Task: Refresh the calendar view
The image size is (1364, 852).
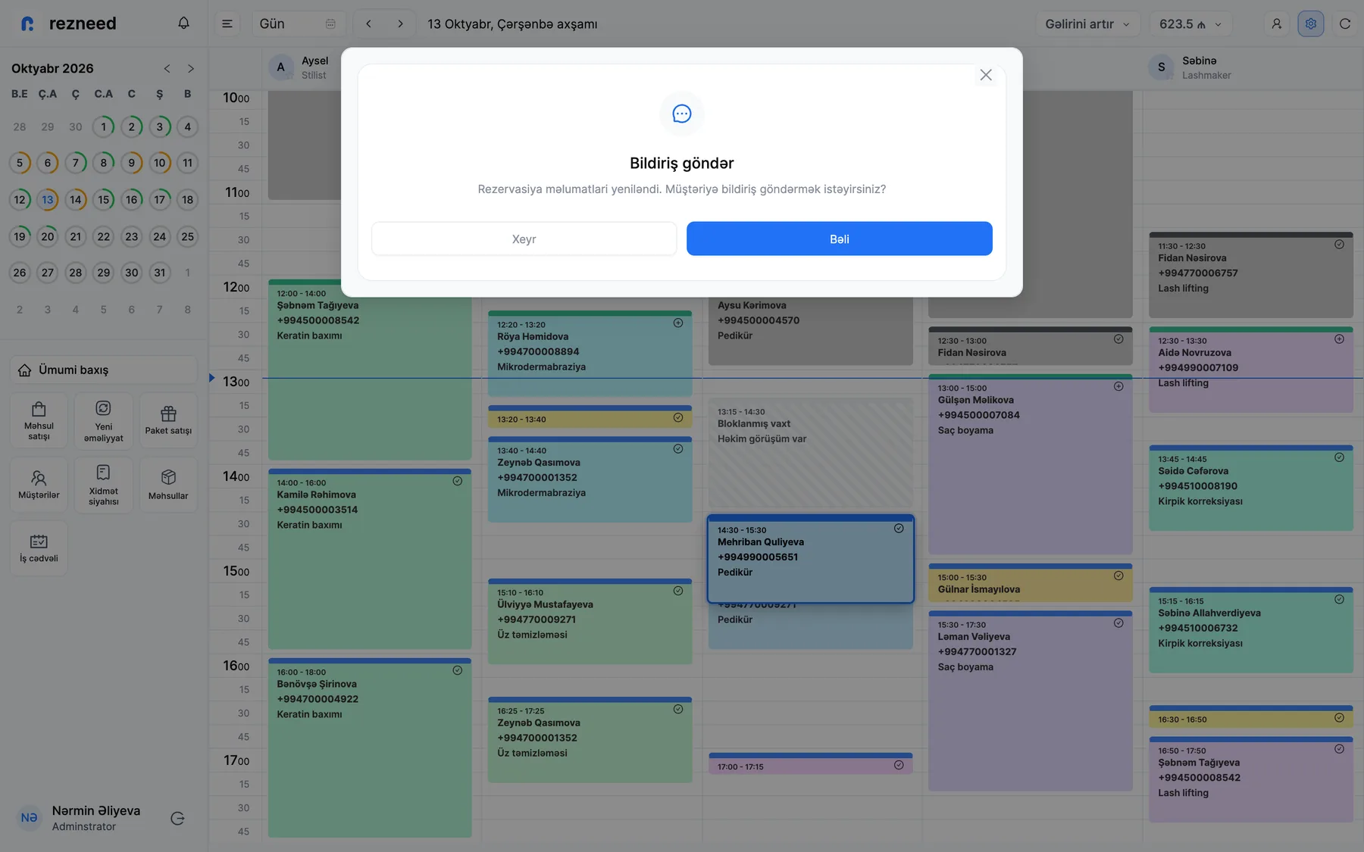Action: tap(1345, 24)
